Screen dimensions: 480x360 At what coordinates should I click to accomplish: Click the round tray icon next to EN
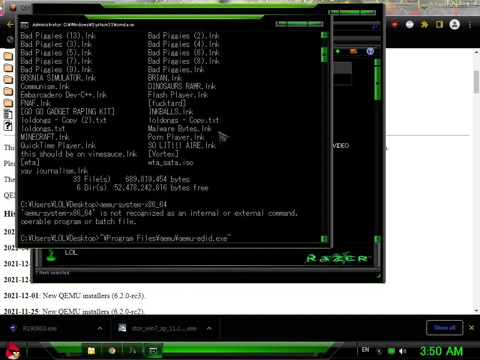(x=379, y=351)
